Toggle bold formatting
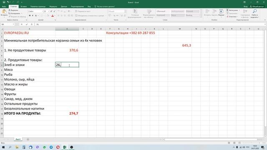 click(30, 16)
